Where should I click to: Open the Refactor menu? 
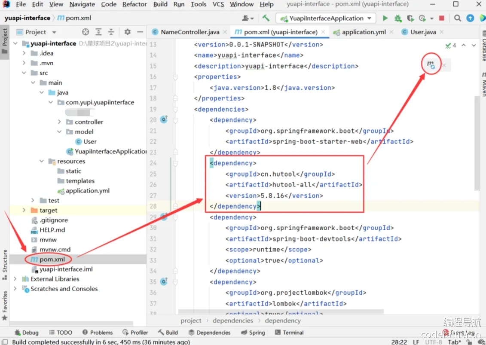134,4
